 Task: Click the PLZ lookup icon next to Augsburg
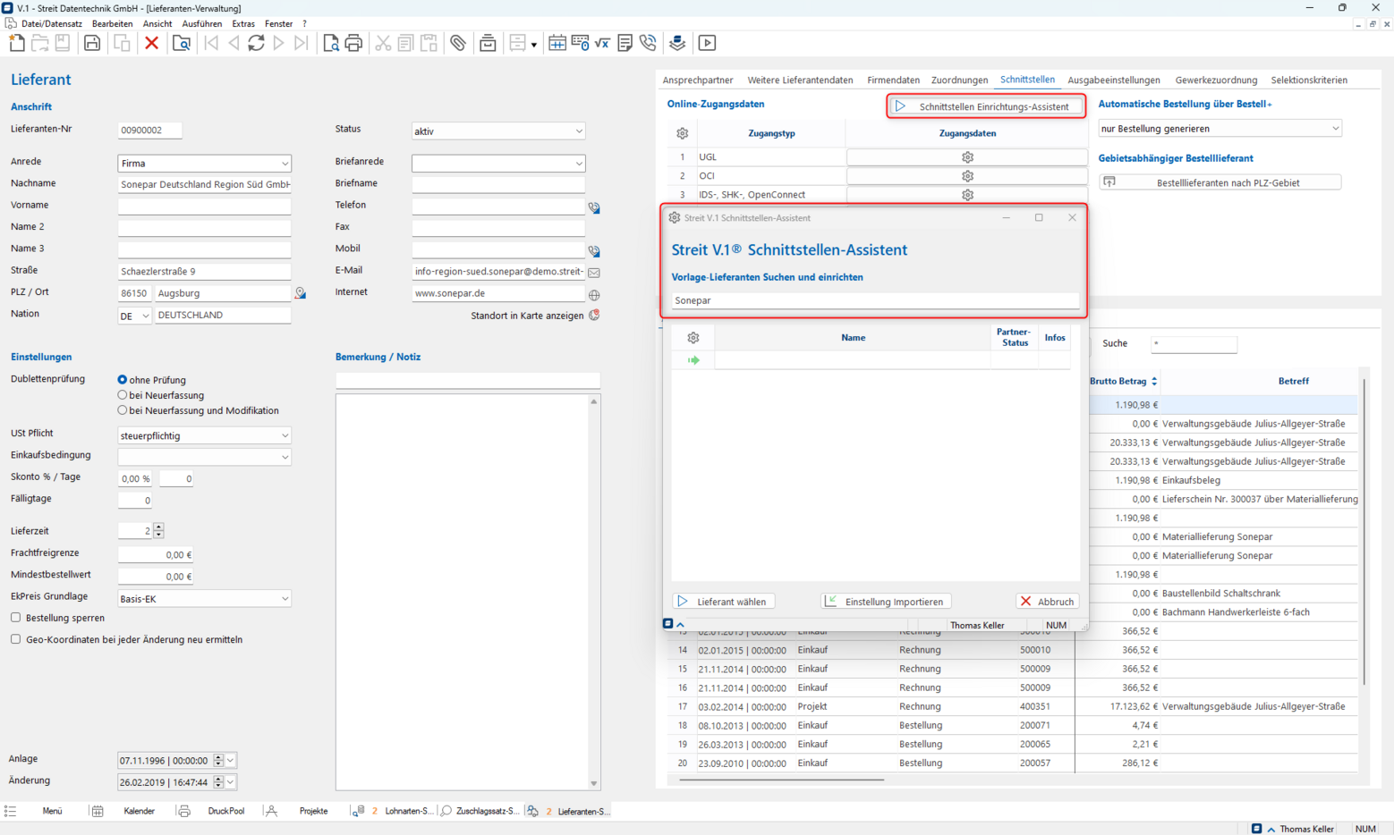(301, 293)
